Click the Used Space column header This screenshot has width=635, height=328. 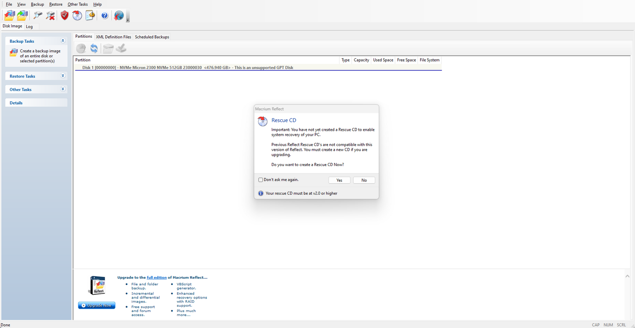[383, 60]
